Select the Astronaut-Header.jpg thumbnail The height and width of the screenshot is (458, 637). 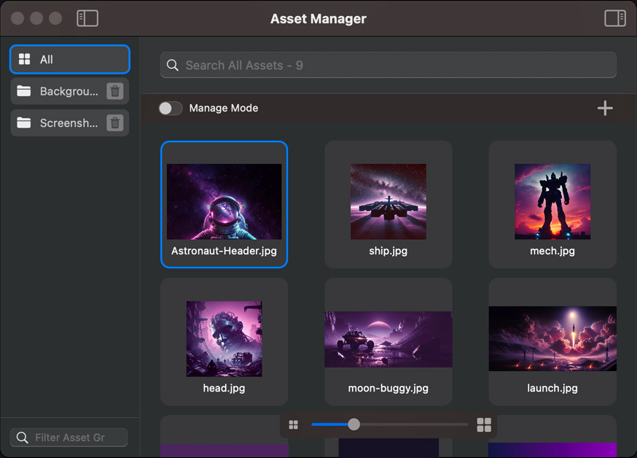[224, 201]
